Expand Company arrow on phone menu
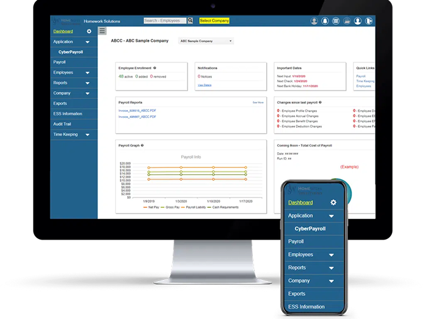Screen dimensions: 425x319 click(x=331, y=281)
